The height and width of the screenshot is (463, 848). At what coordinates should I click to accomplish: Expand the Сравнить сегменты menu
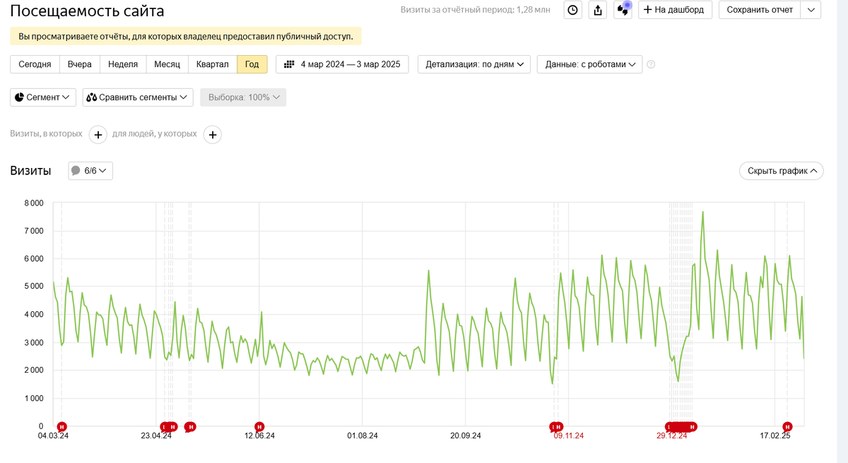point(138,97)
